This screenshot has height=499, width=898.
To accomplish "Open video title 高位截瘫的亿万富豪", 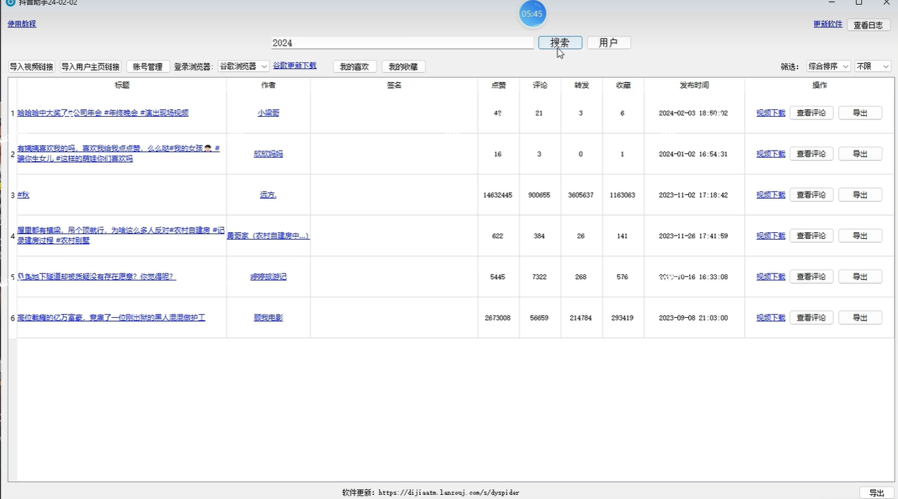I will point(111,318).
